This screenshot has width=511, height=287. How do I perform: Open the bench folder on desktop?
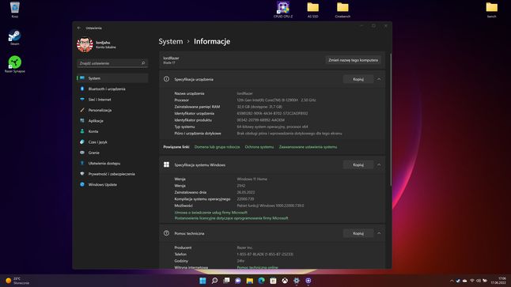[x=491, y=9]
